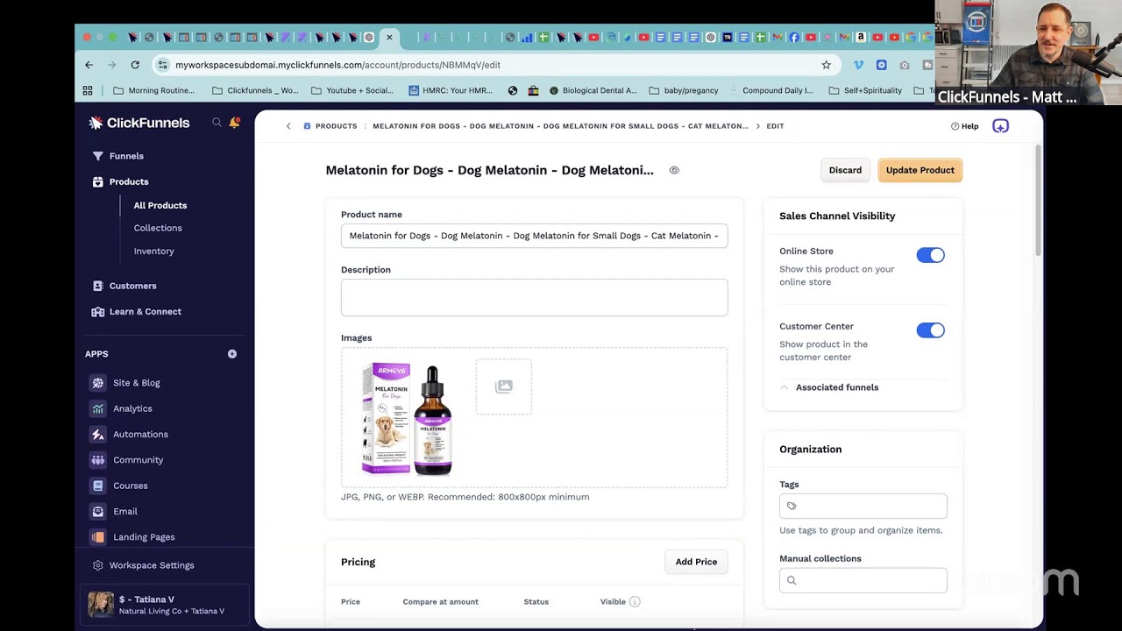Save with the Update Product button
1122x631 pixels.
pyautogui.click(x=920, y=170)
